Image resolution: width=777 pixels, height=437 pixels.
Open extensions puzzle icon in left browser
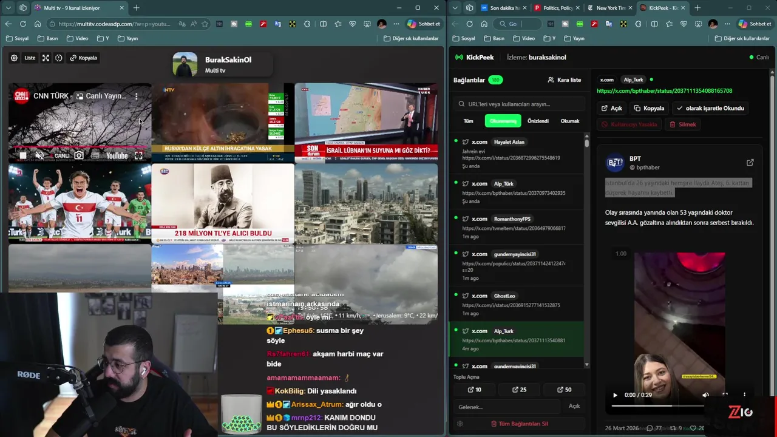point(307,24)
